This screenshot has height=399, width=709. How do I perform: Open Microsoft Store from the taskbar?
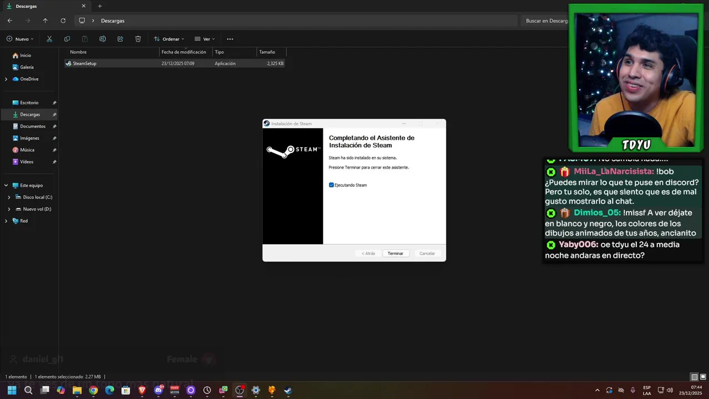(x=126, y=390)
